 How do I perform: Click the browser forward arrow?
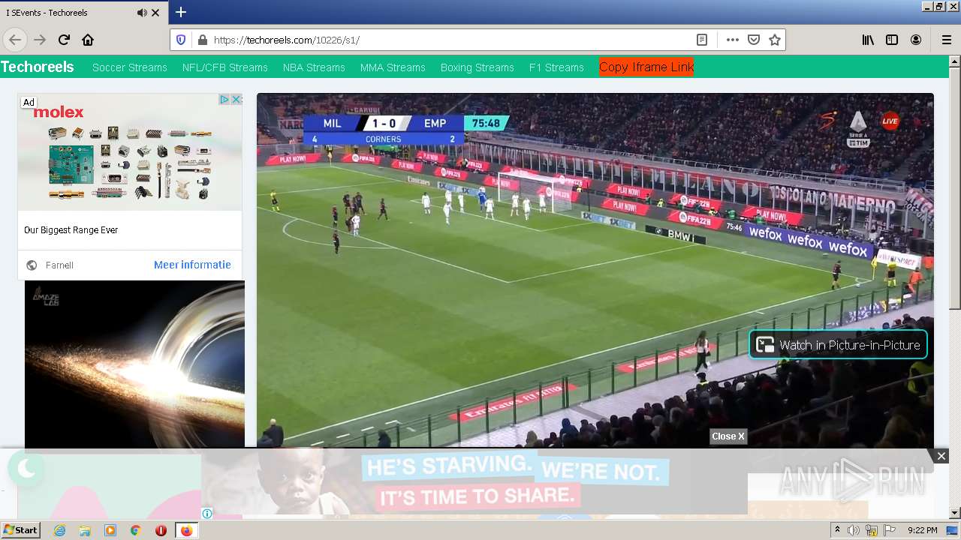(x=40, y=40)
